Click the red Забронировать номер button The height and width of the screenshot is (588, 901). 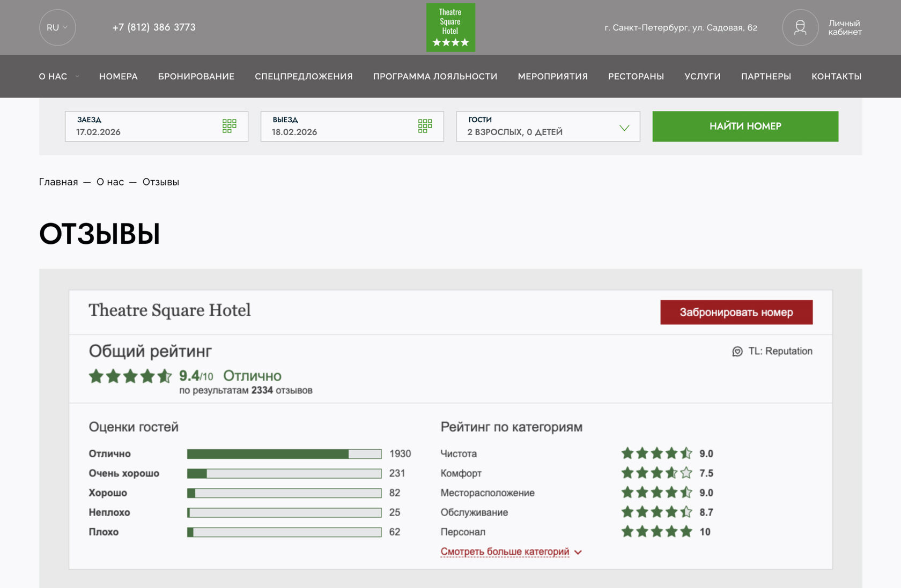[x=736, y=312]
